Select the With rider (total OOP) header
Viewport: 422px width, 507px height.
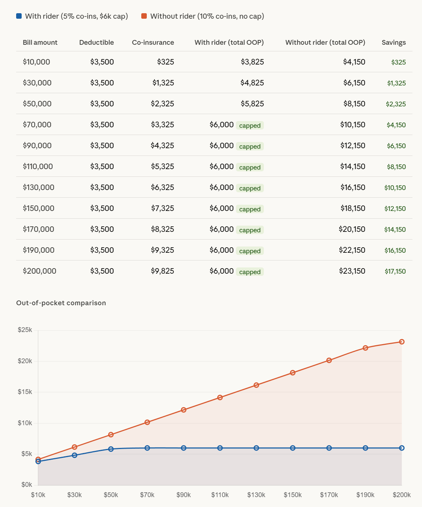[x=229, y=43]
